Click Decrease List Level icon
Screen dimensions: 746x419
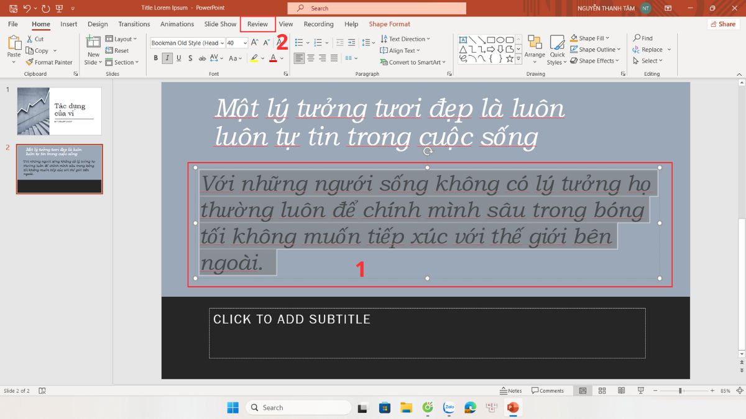339,43
